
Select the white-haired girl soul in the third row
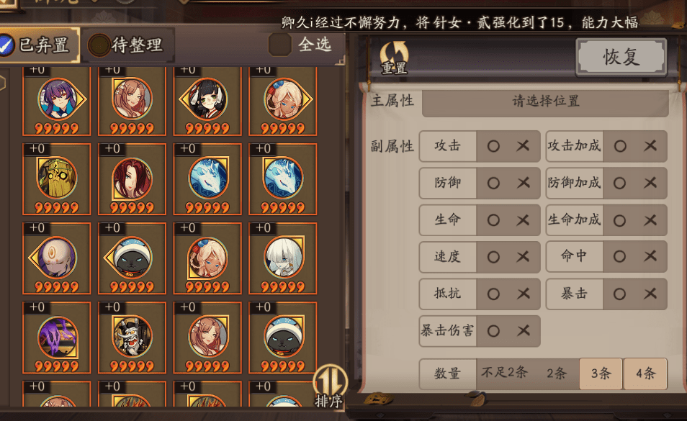point(283,258)
